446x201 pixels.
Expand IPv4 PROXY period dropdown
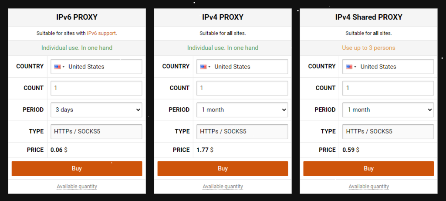(x=242, y=110)
